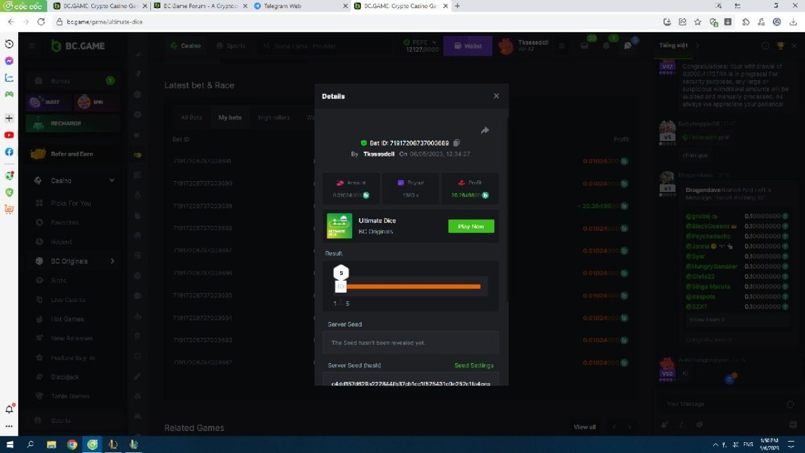The height and width of the screenshot is (453, 805).
Task: Copy the Bet ID with the copy icon
Action: click(x=456, y=143)
